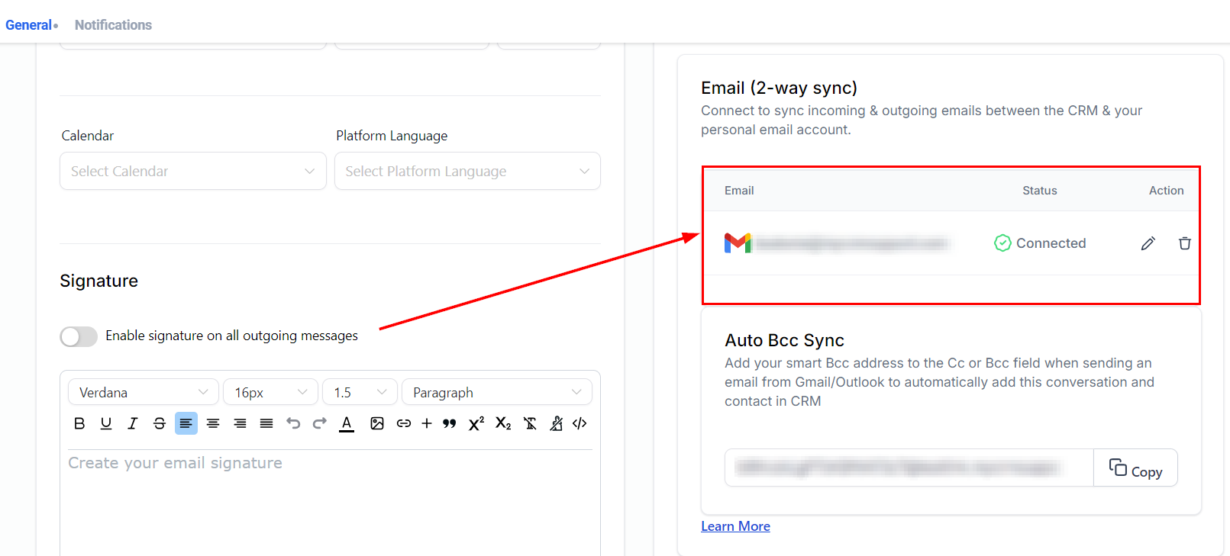Switch to the Notifications tab
The width and height of the screenshot is (1230, 556).
point(113,25)
